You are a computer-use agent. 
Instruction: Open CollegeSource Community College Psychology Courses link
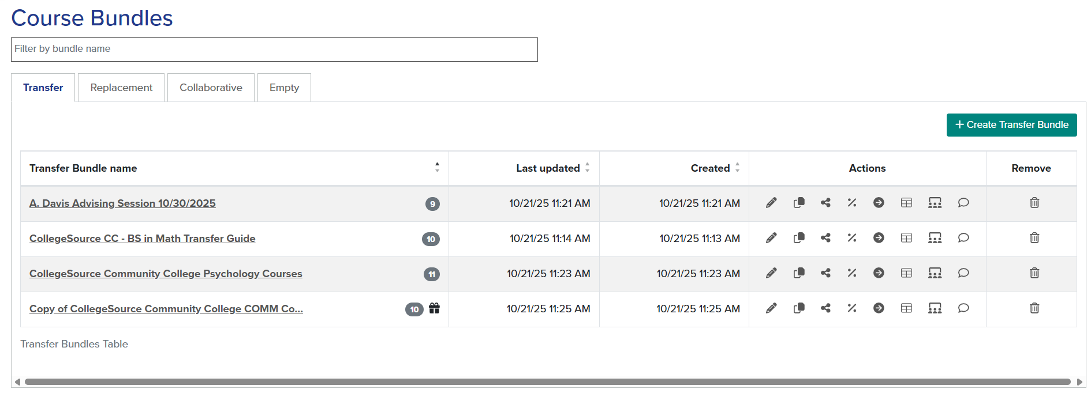[x=166, y=274]
